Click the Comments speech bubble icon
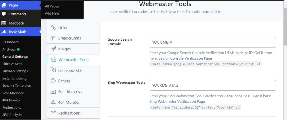 4,14
